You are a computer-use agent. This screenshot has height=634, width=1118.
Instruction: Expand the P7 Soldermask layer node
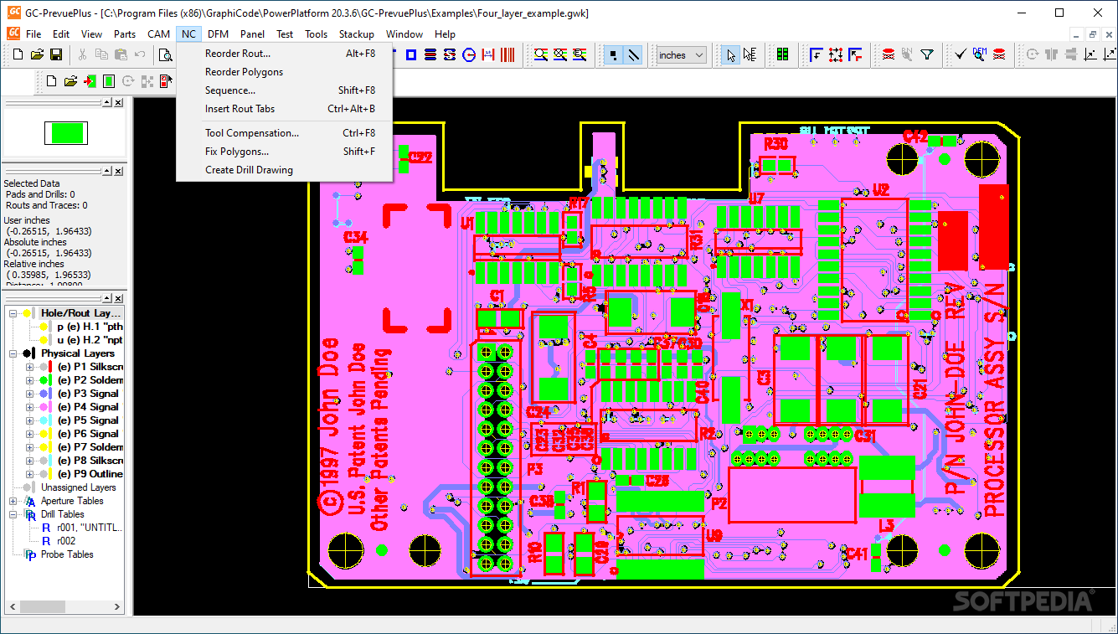pos(29,447)
